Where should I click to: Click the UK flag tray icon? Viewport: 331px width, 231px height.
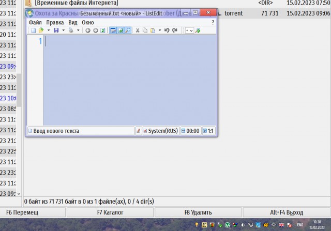[x=281, y=225]
